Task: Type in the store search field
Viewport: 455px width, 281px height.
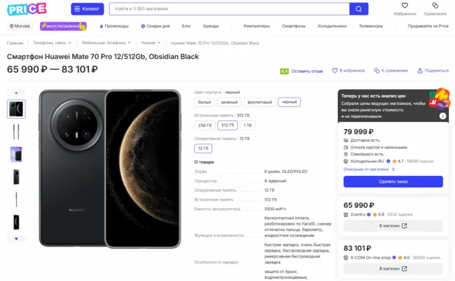Action: [227, 9]
